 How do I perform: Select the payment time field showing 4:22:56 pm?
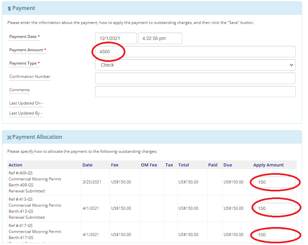click(160, 38)
